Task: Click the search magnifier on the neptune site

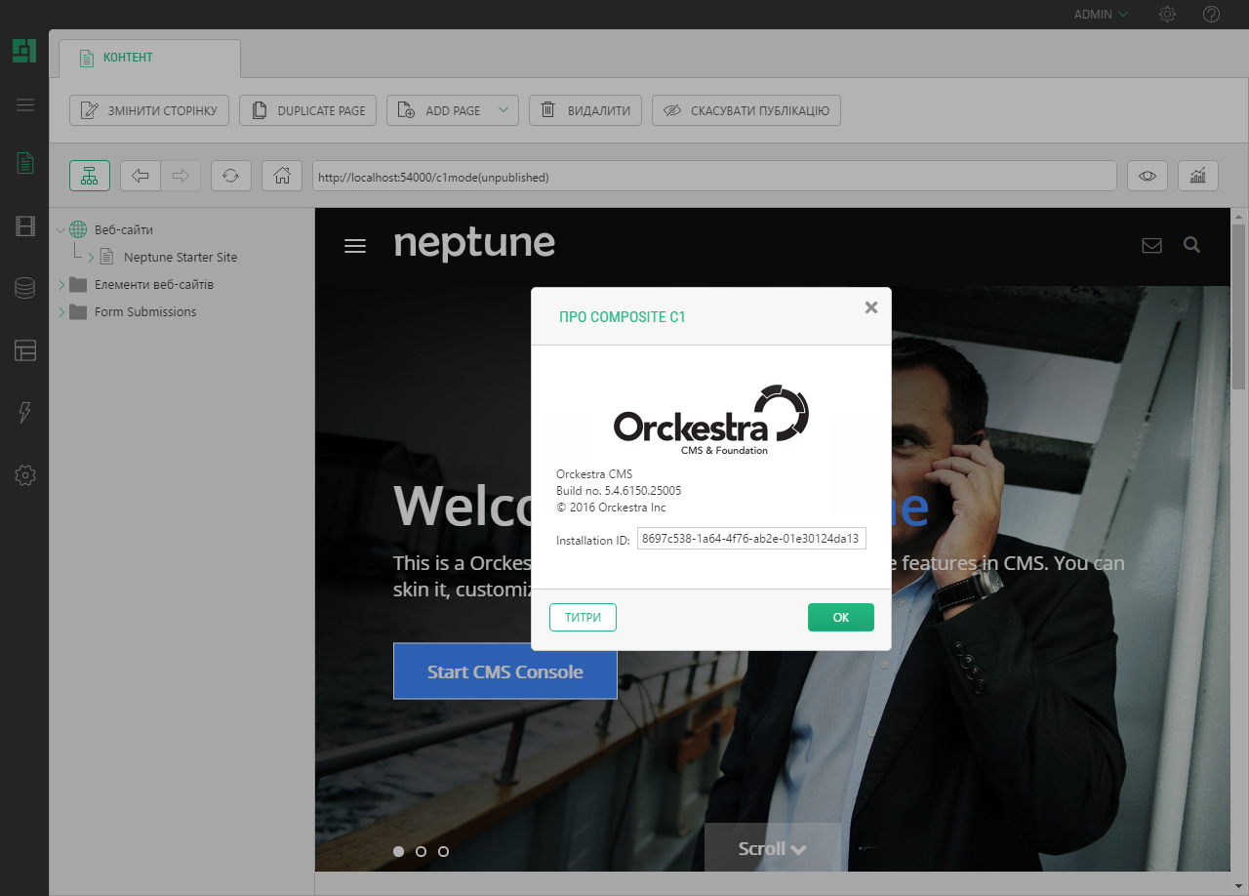Action: point(1191,245)
